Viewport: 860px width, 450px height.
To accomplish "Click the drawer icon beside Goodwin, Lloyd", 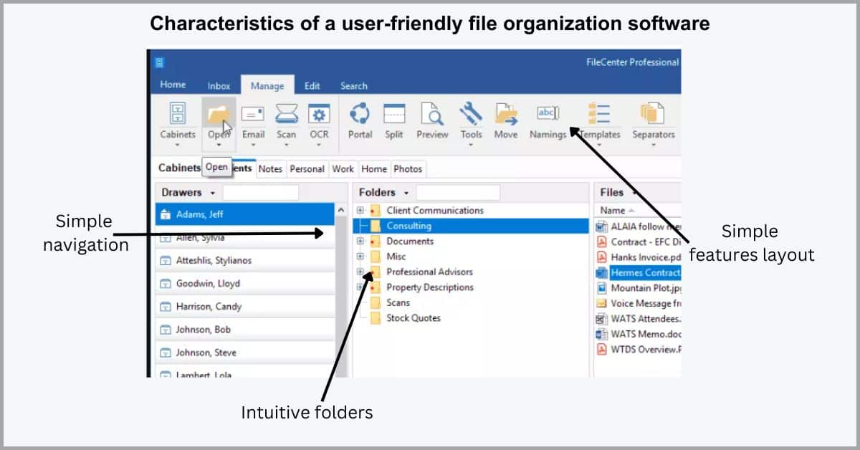I will click(166, 284).
